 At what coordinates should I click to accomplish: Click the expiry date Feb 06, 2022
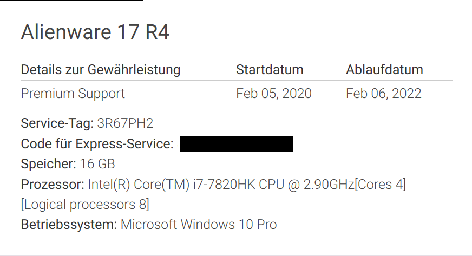383,94
